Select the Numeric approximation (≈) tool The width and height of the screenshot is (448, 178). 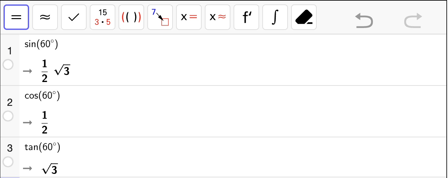[x=45, y=17]
